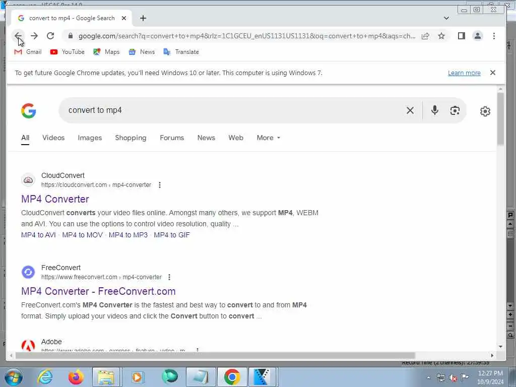Viewport: 516px width, 387px height.
Task: Open the YouTube bookmark
Action: (68, 52)
